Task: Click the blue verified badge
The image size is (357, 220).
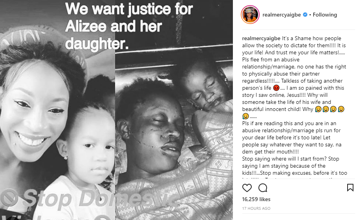Action: (x=305, y=15)
